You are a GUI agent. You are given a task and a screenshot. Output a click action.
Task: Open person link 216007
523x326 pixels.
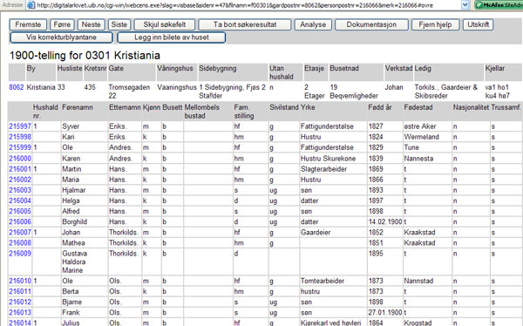click(20, 232)
